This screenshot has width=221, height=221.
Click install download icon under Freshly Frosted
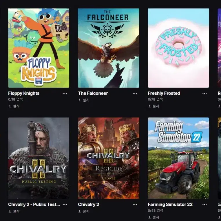[x=149, y=106]
